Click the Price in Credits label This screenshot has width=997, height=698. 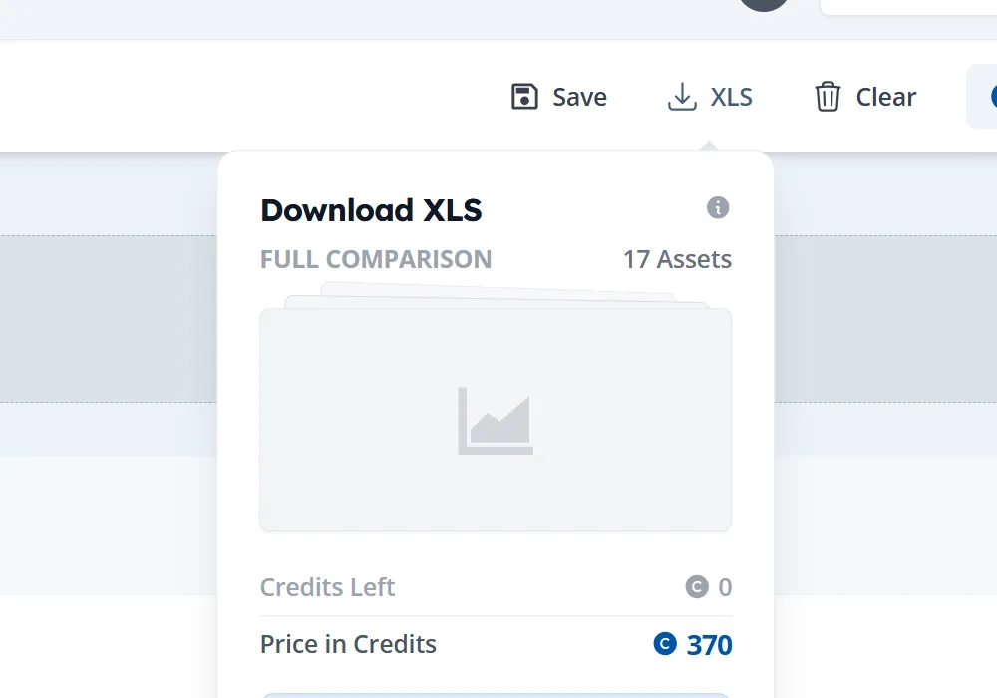tap(348, 644)
